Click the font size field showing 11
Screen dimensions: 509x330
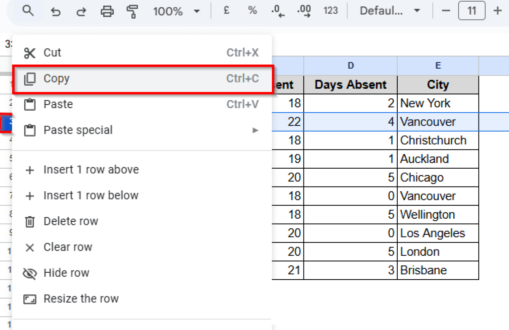[x=472, y=11]
